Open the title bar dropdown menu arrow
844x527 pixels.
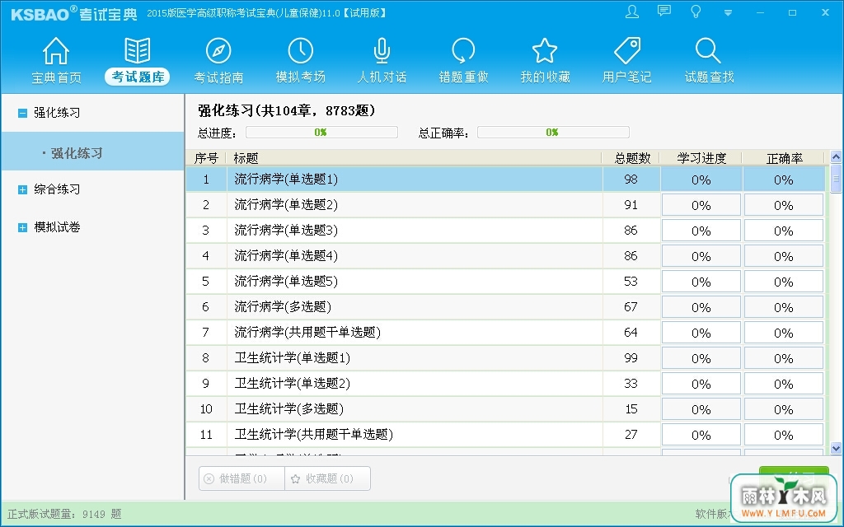click(x=728, y=13)
